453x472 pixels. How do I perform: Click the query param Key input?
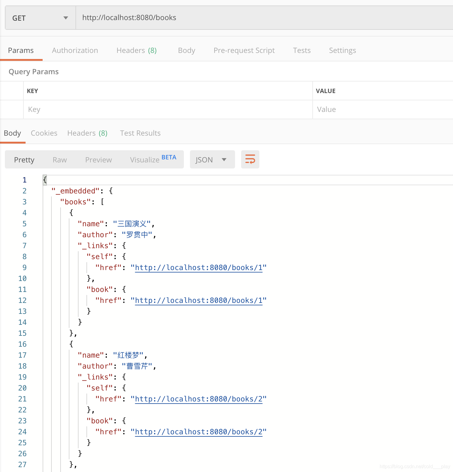click(168, 109)
